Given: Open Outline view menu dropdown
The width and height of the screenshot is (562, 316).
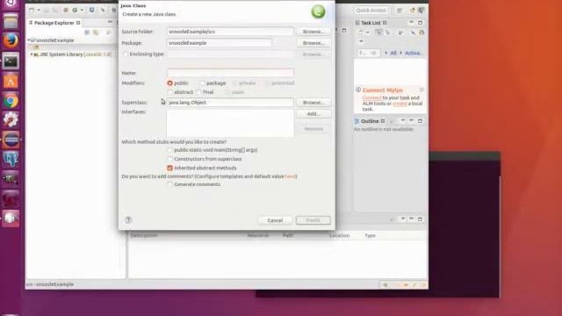Looking at the screenshot, I should pos(403,121).
